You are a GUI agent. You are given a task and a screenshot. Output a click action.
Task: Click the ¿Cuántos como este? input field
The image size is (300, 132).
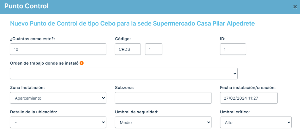(x=58, y=49)
